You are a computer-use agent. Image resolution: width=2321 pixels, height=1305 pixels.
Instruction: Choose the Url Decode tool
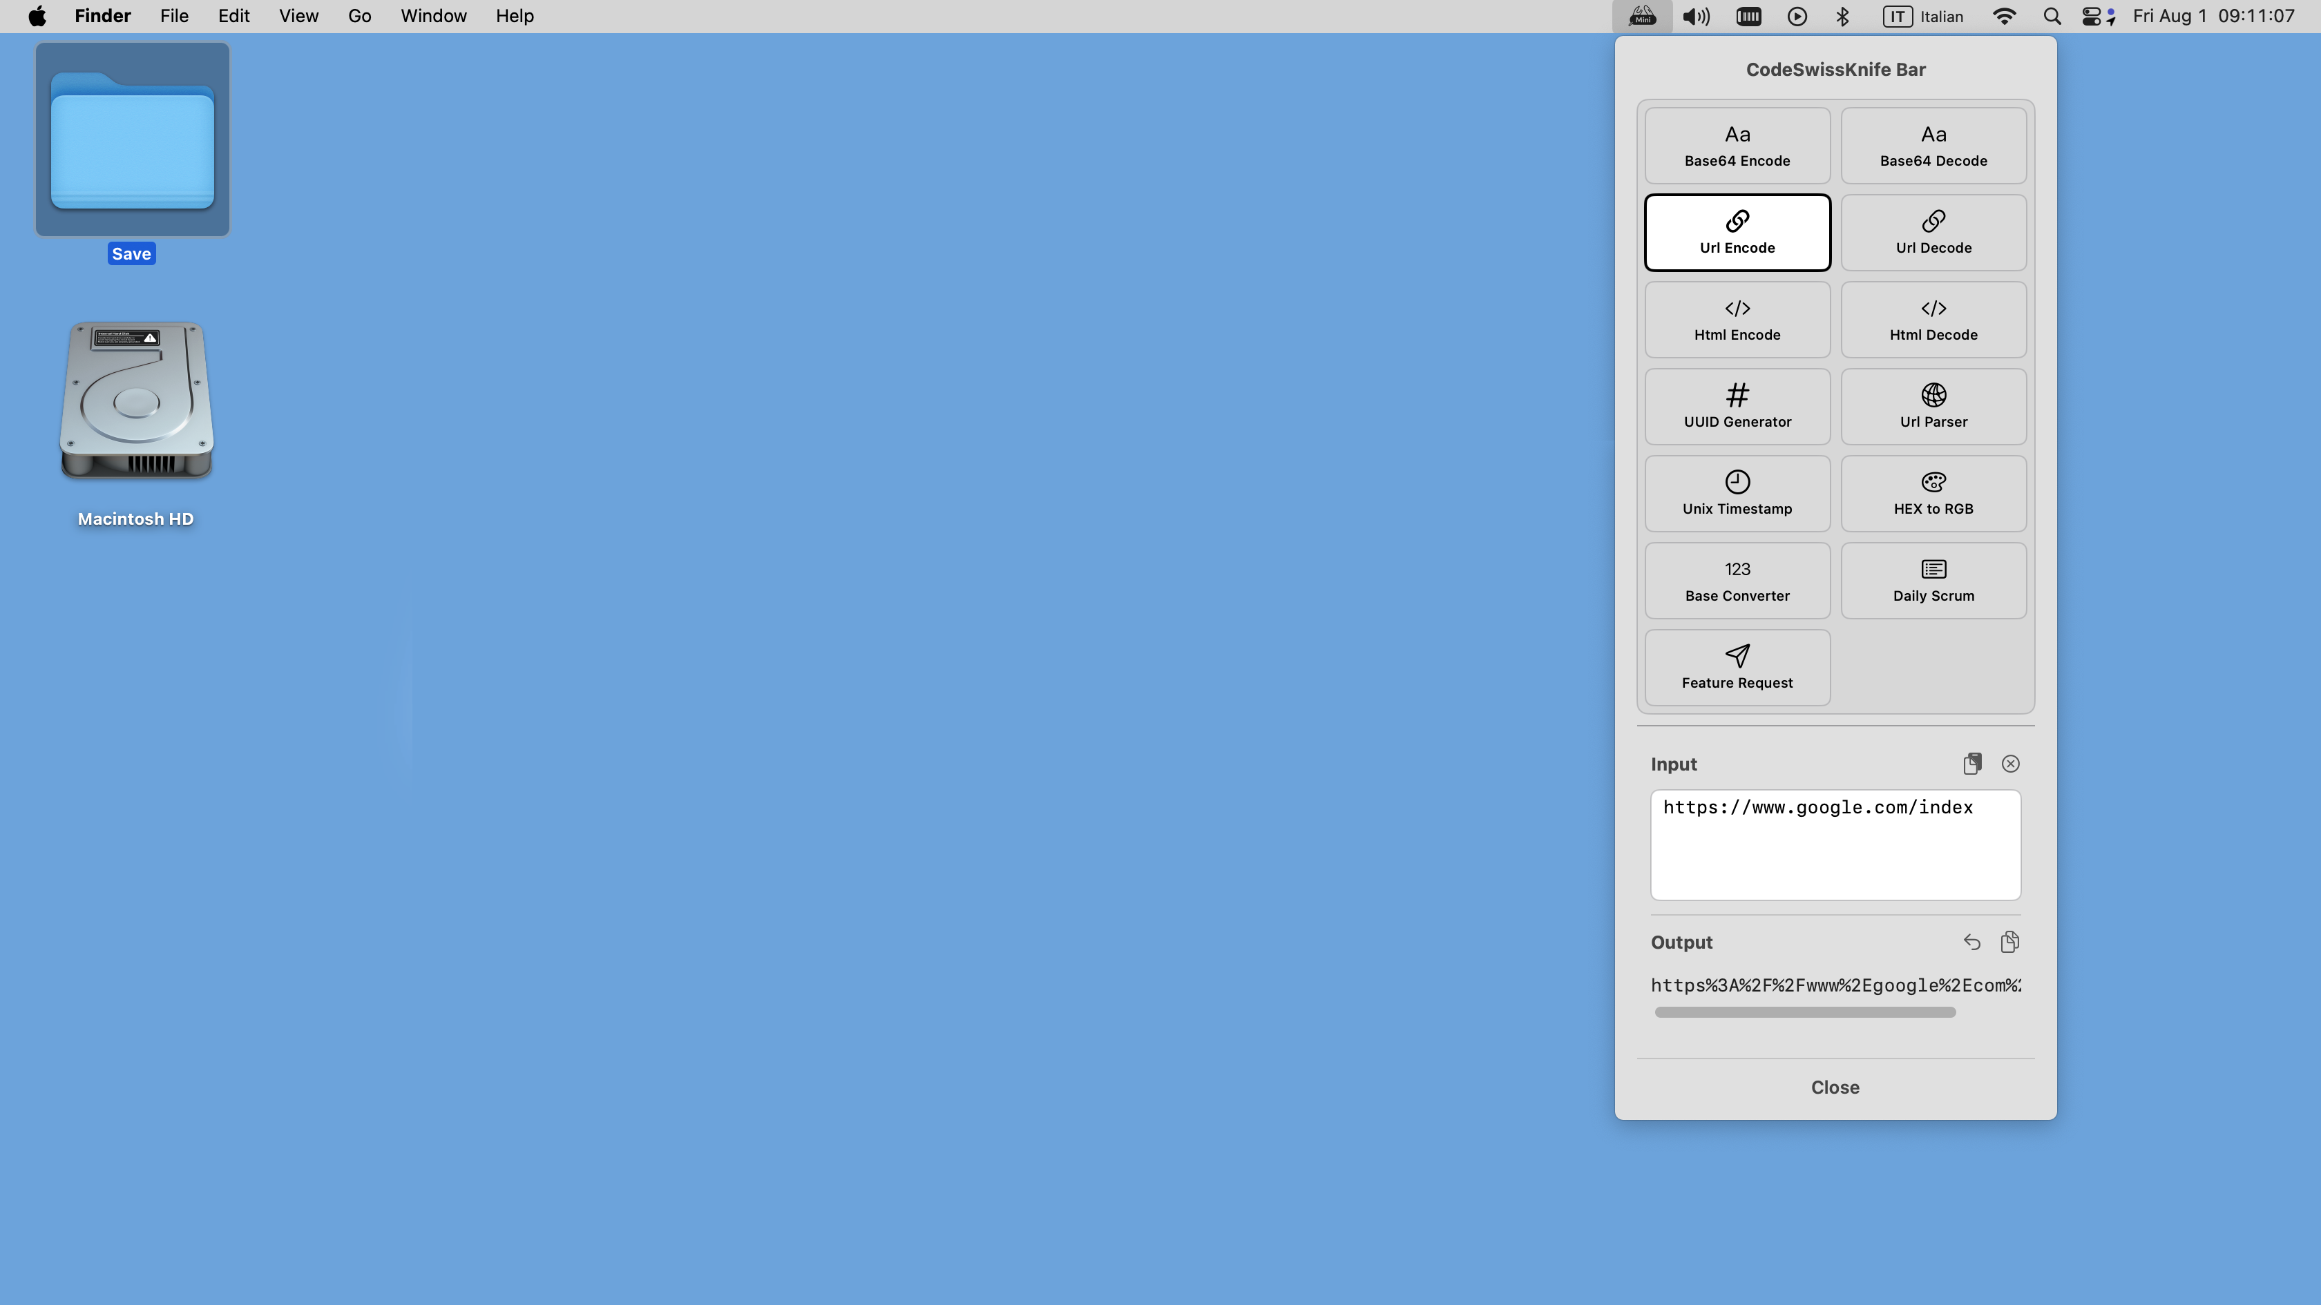[1933, 233]
